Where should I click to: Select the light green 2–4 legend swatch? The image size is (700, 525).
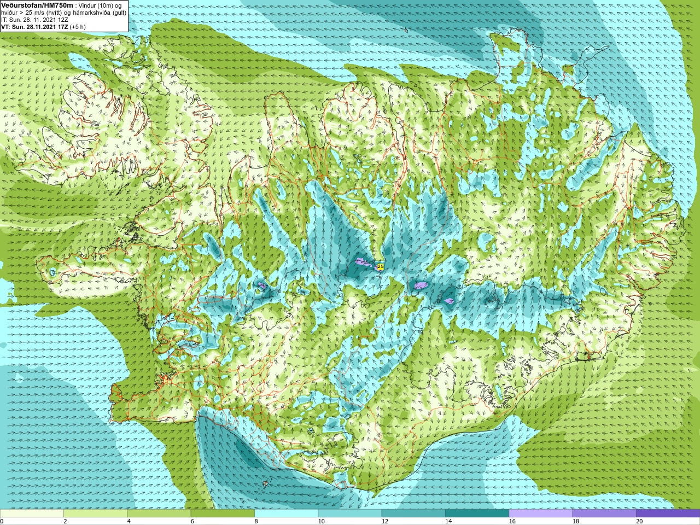(95, 514)
